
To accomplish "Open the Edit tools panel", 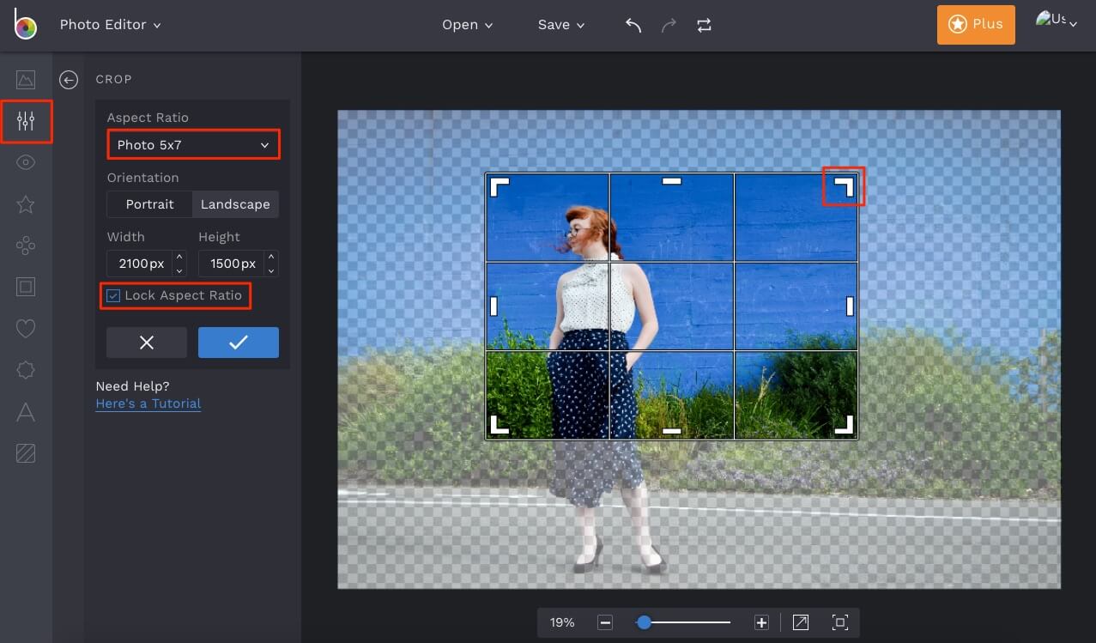I will 26,121.
